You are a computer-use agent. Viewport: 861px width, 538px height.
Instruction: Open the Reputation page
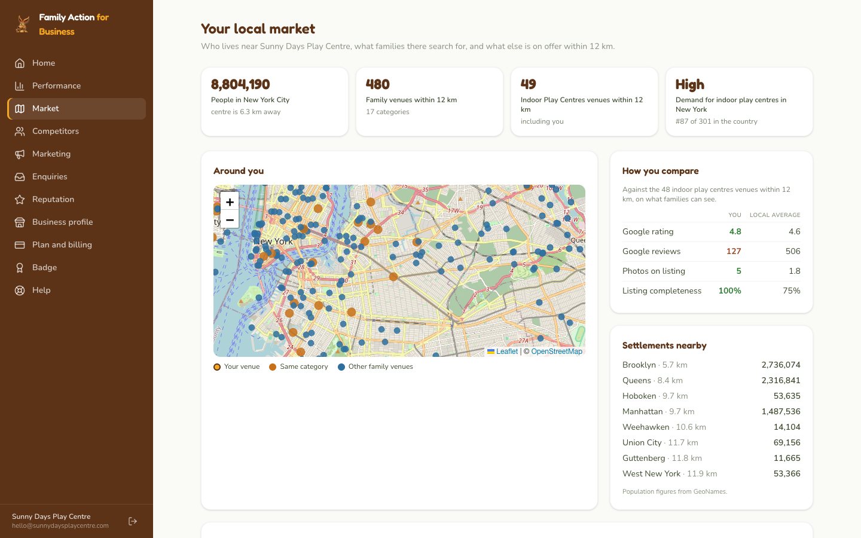77,199
